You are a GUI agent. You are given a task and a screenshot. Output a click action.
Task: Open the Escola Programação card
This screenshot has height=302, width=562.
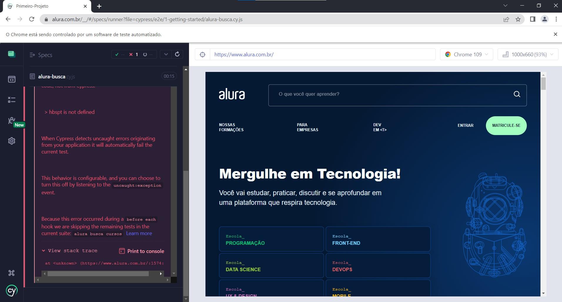tap(271, 239)
